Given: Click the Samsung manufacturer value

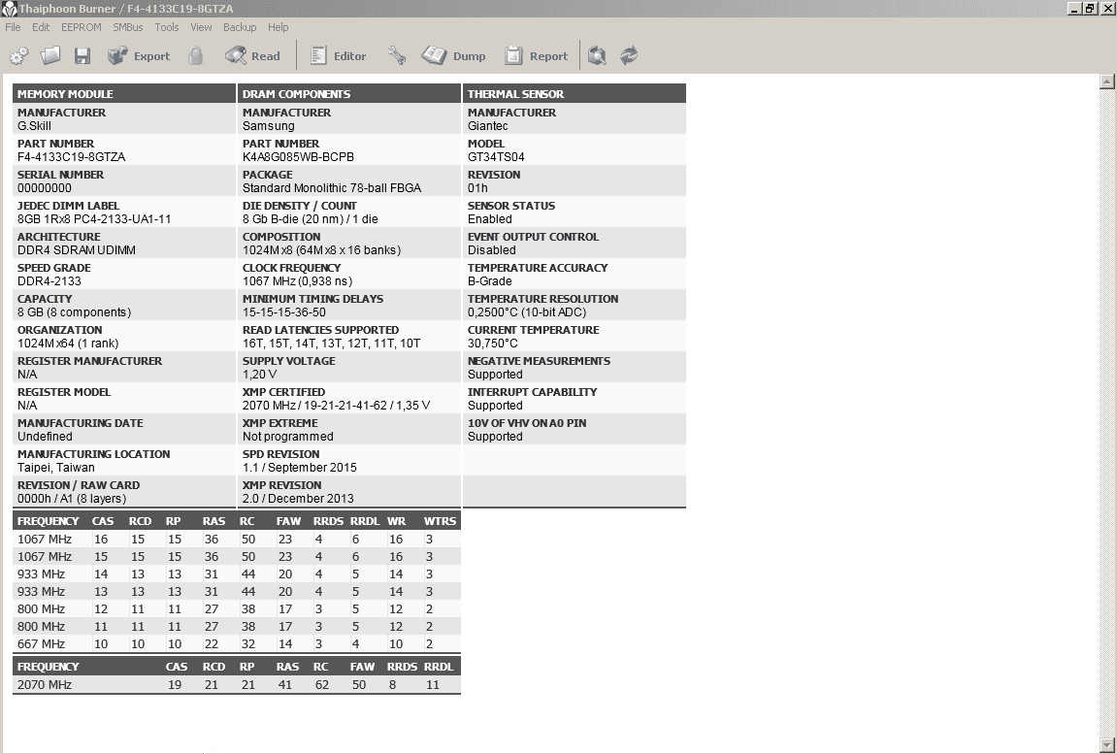Looking at the screenshot, I should 268,126.
